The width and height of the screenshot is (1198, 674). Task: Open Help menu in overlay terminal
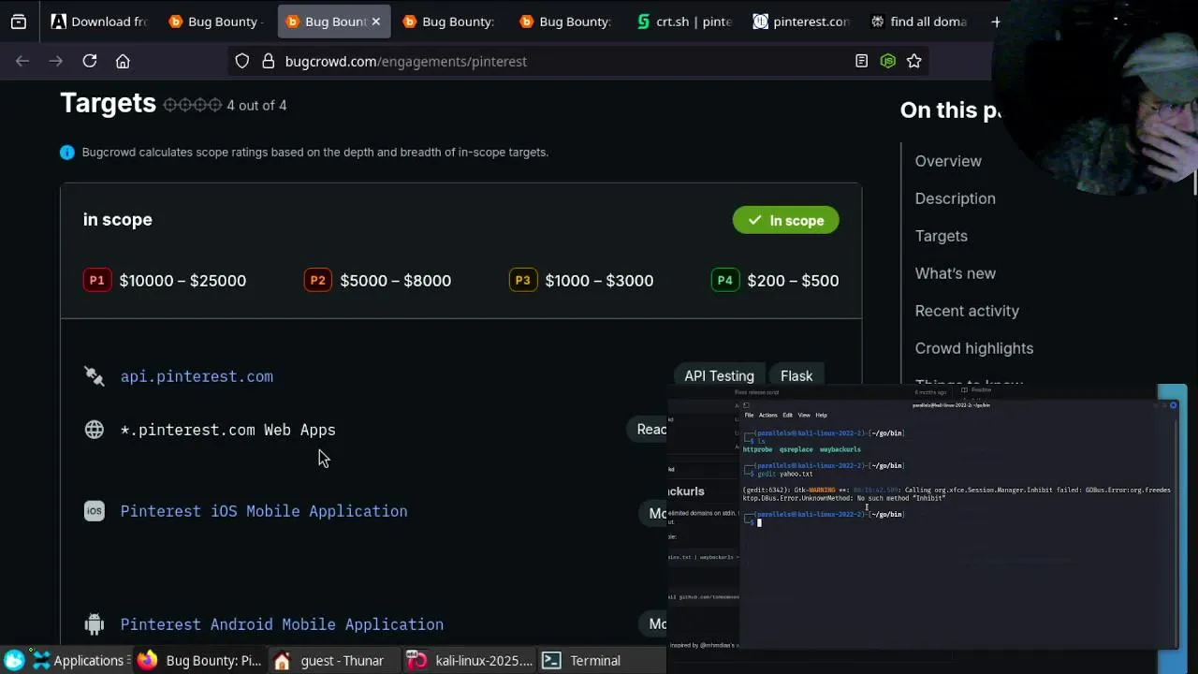[x=821, y=415]
